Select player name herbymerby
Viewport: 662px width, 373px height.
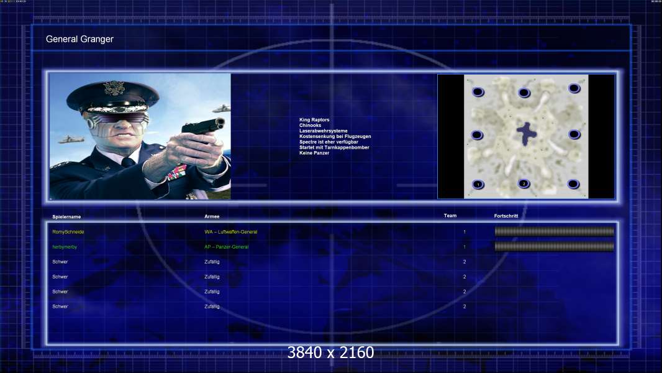point(65,247)
